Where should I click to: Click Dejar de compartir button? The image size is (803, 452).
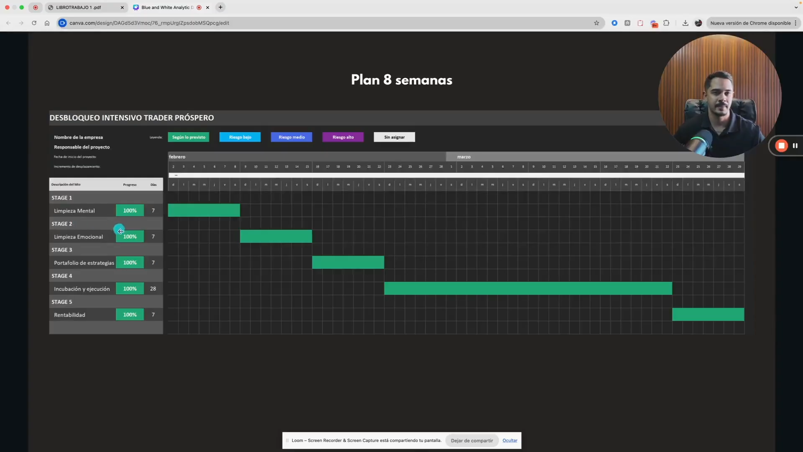(472, 440)
